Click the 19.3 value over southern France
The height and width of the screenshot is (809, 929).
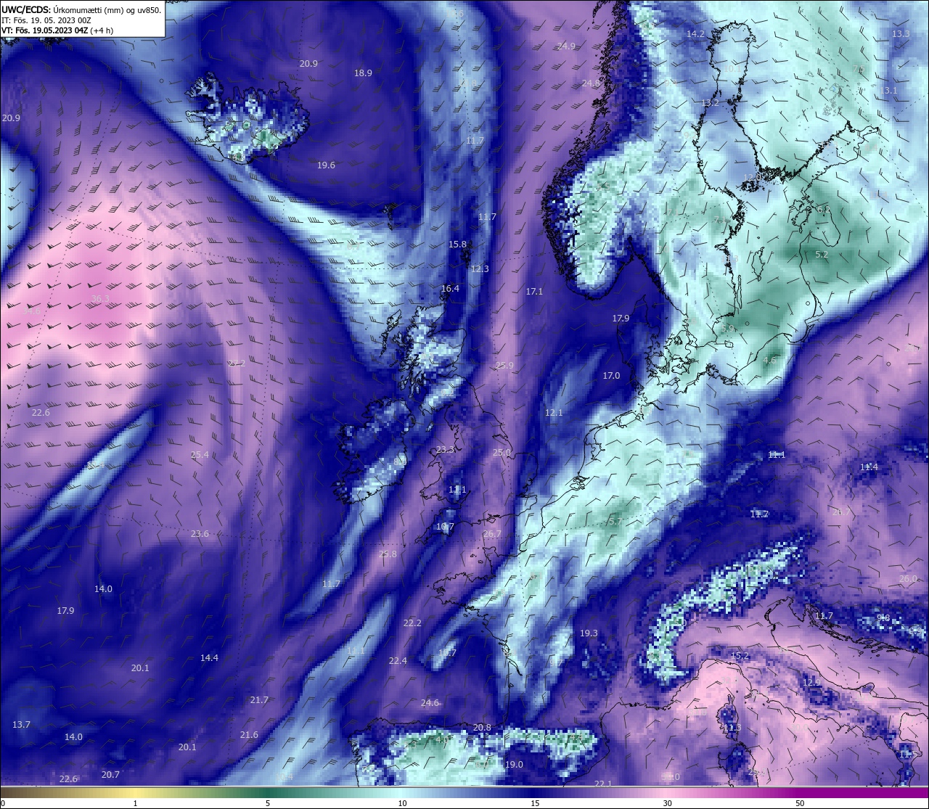[589, 633]
